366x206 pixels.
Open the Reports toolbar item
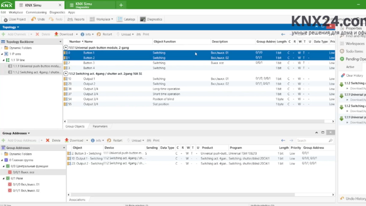pyautogui.click(x=76, y=19)
